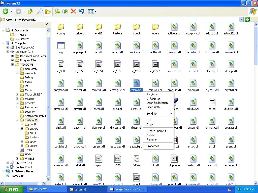
Task: Click the Copy To toolbar icon
Action: (65, 11)
